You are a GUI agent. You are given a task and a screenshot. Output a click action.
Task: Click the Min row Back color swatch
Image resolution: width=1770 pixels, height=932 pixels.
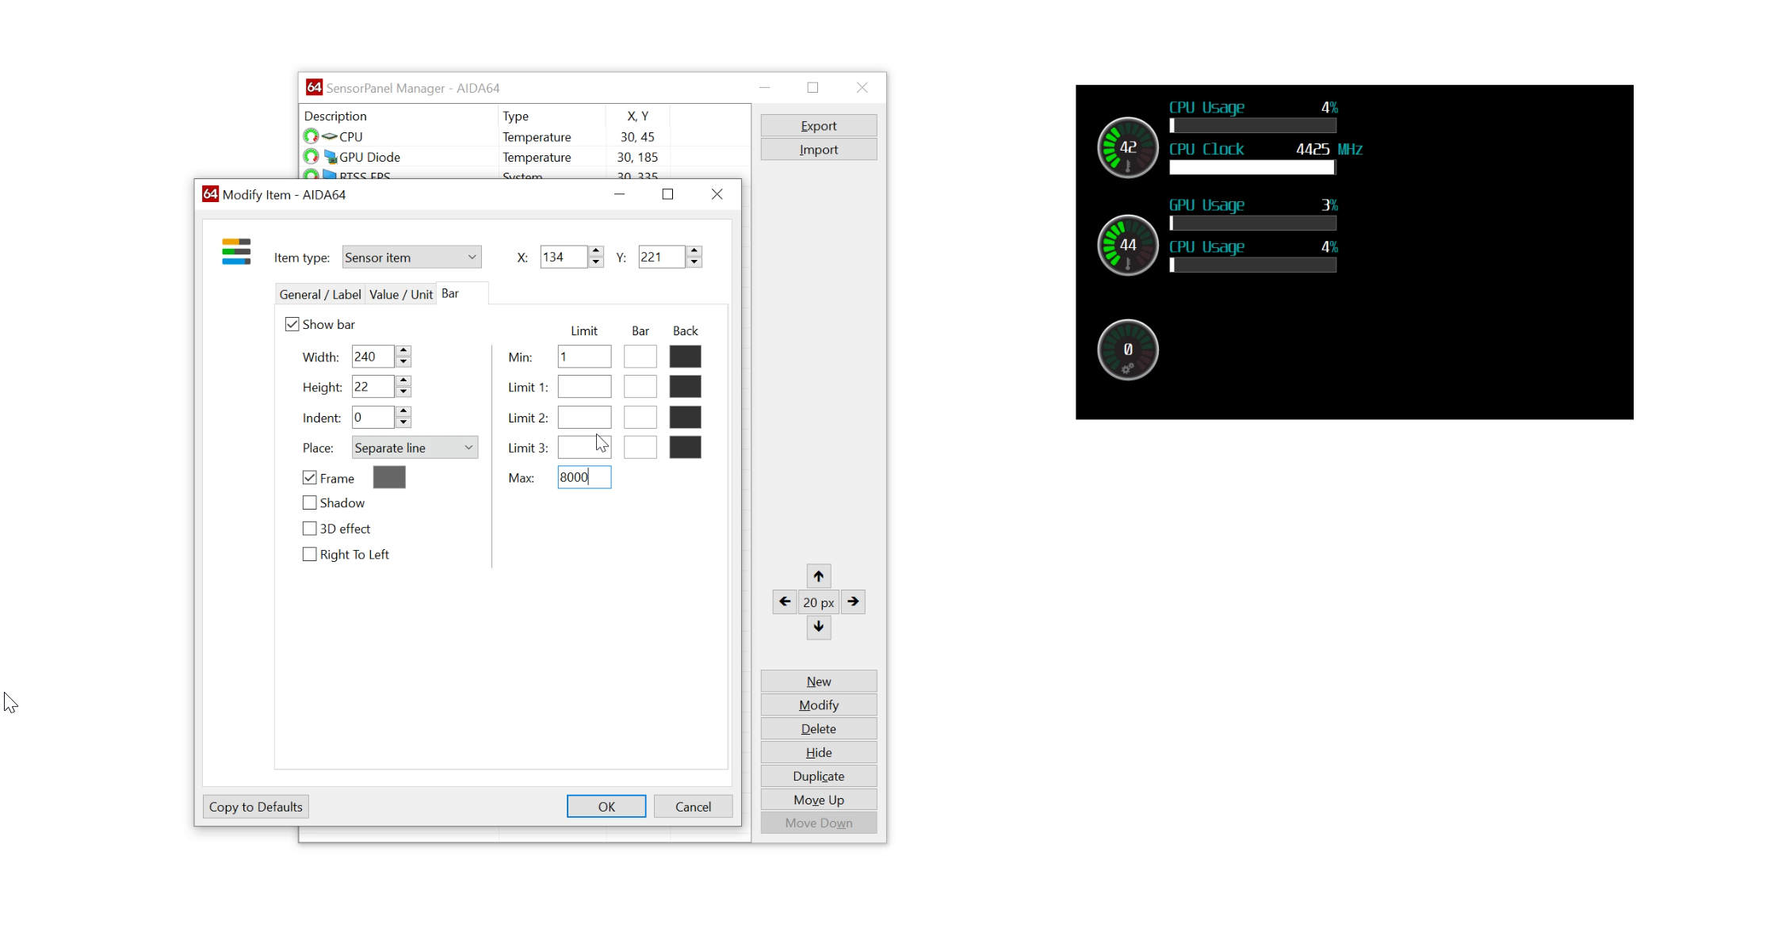tap(686, 357)
